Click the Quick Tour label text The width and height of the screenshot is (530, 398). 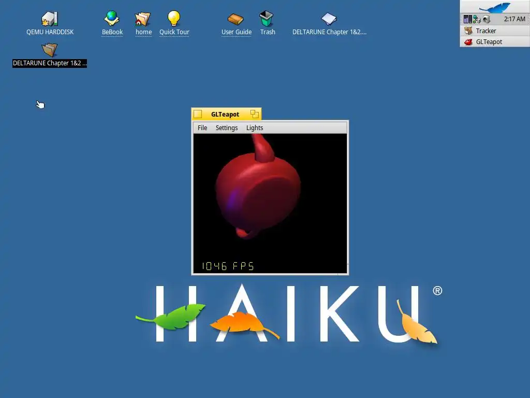pos(174,32)
